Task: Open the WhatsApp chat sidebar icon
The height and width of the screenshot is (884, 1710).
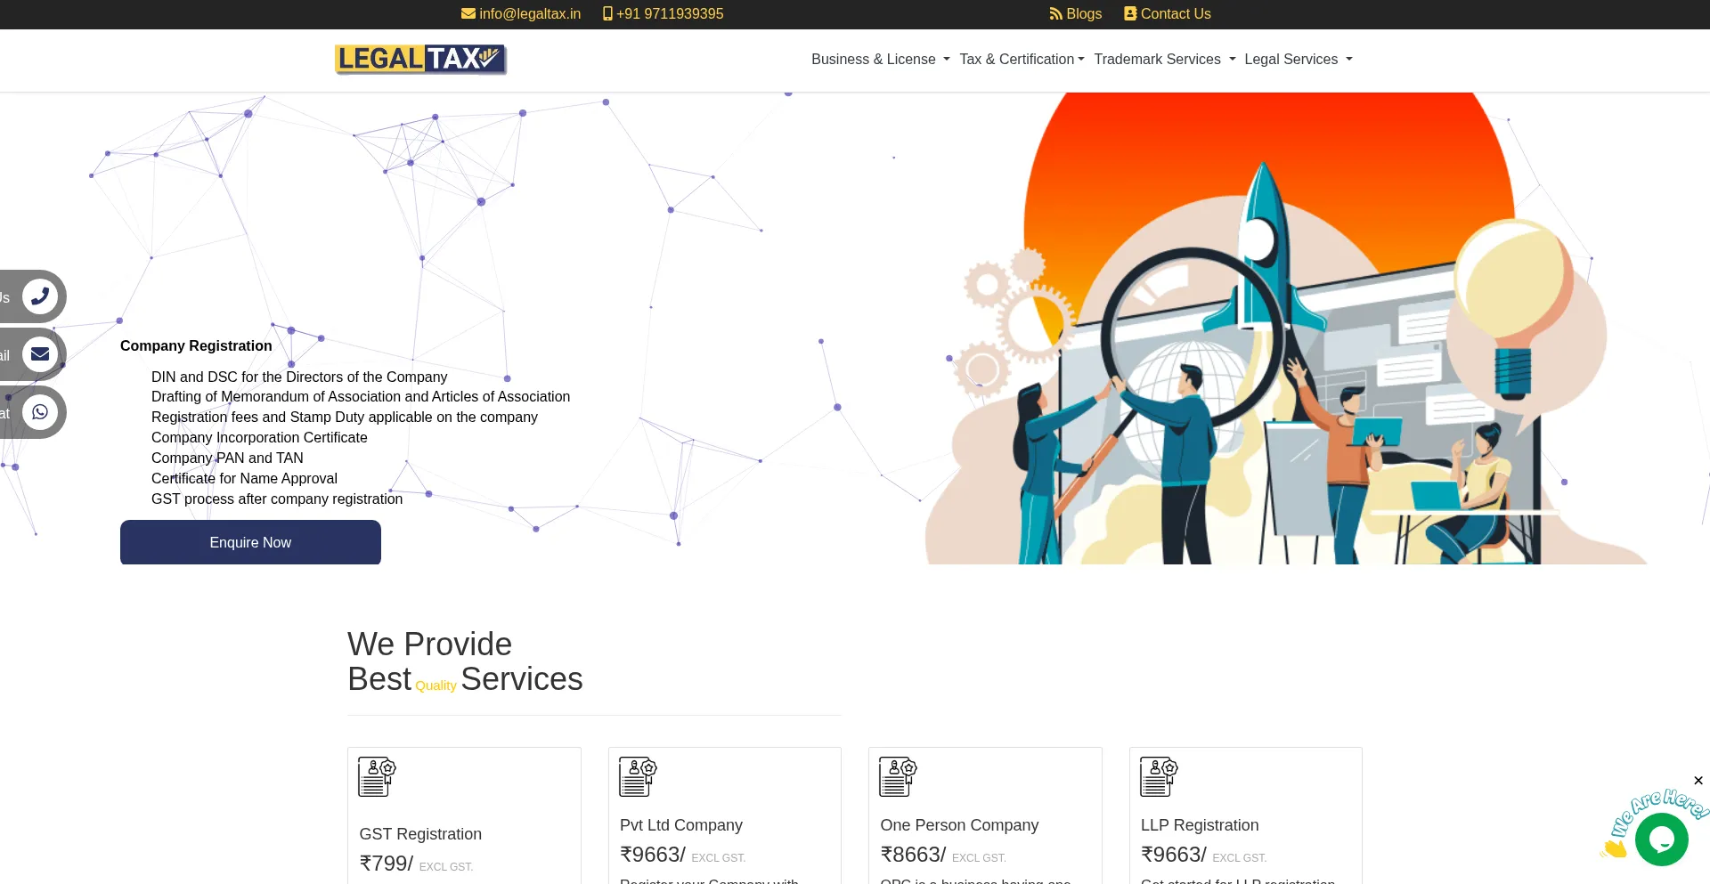Action: (39, 412)
